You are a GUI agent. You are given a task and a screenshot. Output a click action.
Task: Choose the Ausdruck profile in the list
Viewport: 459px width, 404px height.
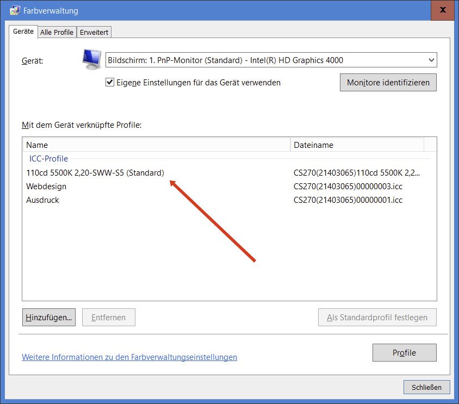[x=42, y=200]
